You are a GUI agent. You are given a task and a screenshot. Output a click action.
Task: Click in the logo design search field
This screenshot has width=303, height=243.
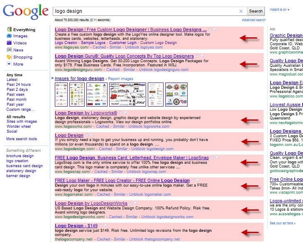(145, 11)
